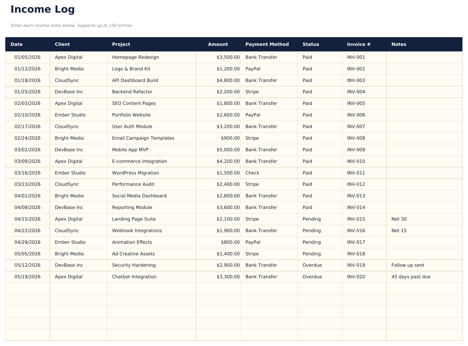Screen dimensions: 468x346
Task: Click the Overdue status for Security Hardening
Action: (312, 265)
